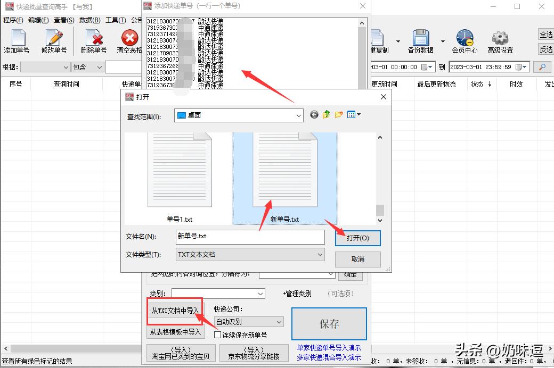Open dropdown arrow next to copy icon
The image size is (554, 368).
(398, 41)
